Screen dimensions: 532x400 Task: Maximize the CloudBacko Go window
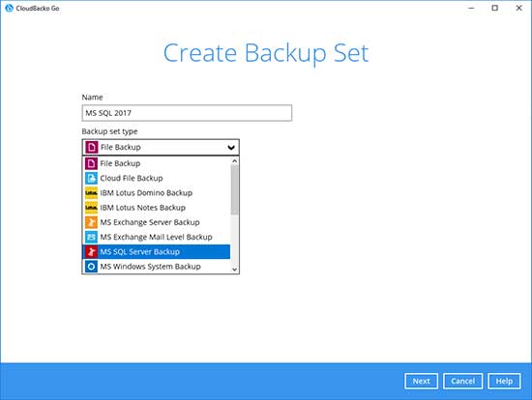495,8
